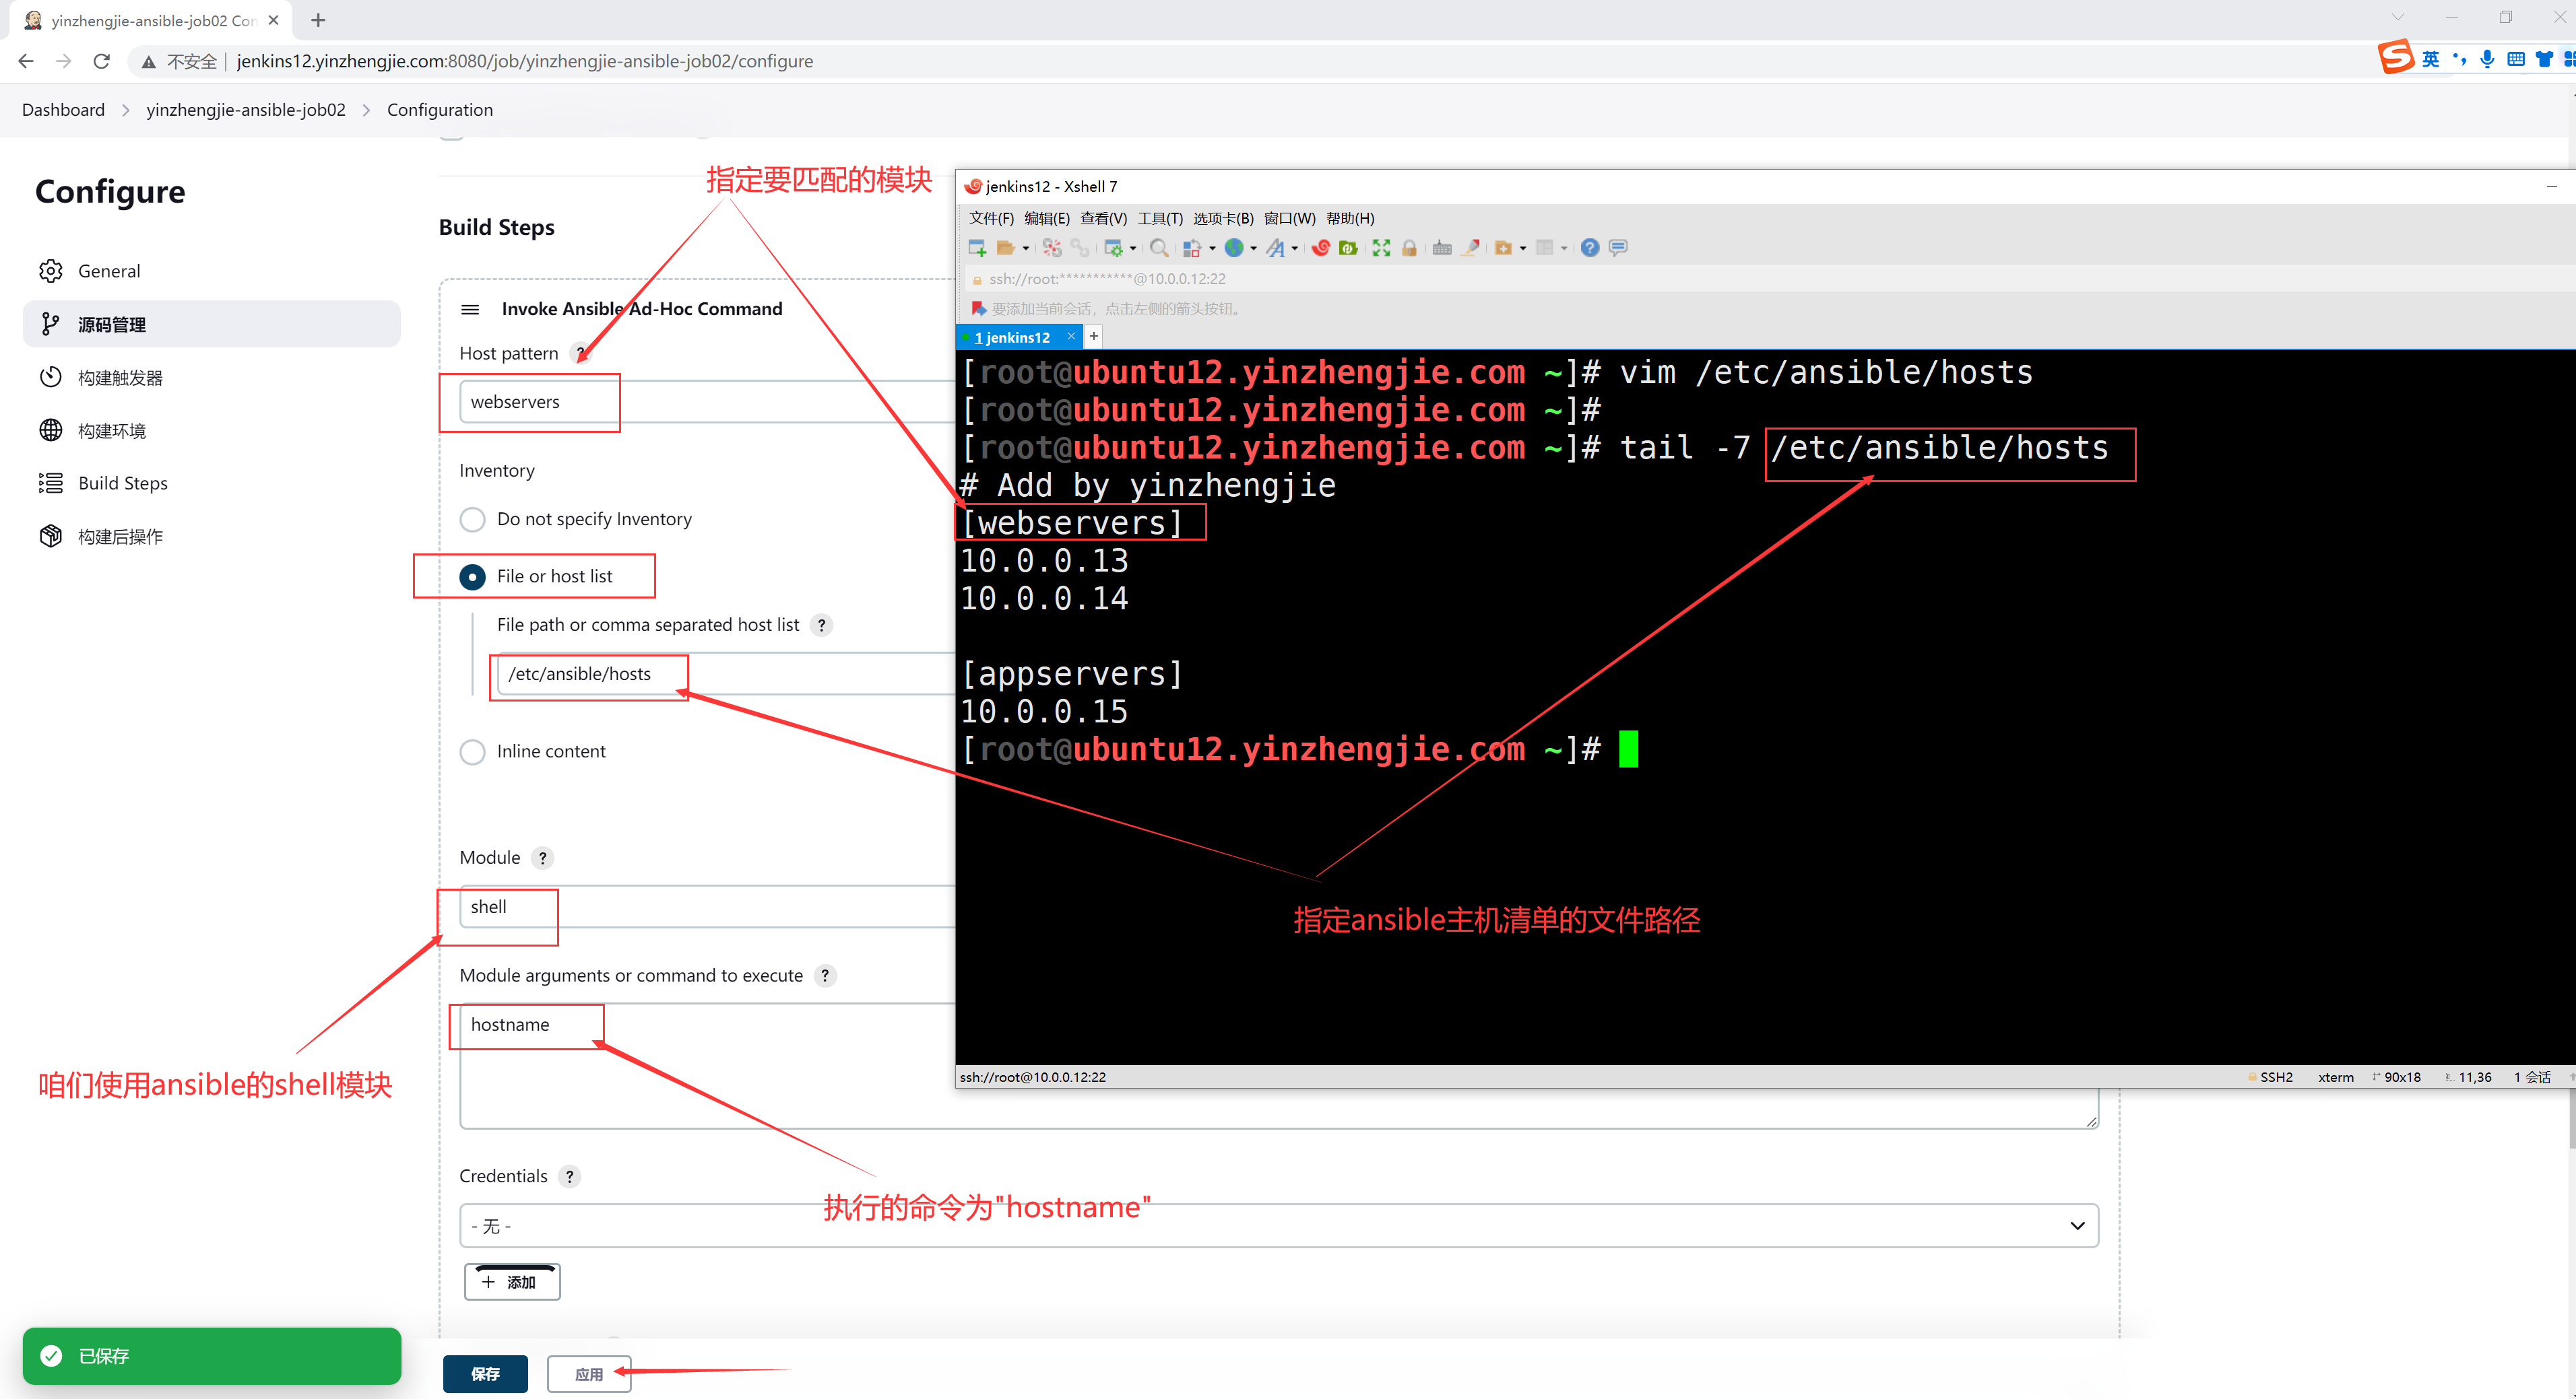The height and width of the screenshot is (1399, 2576).
Task: Click the Xftp green file transfer icon
Action: (1348, 248)
